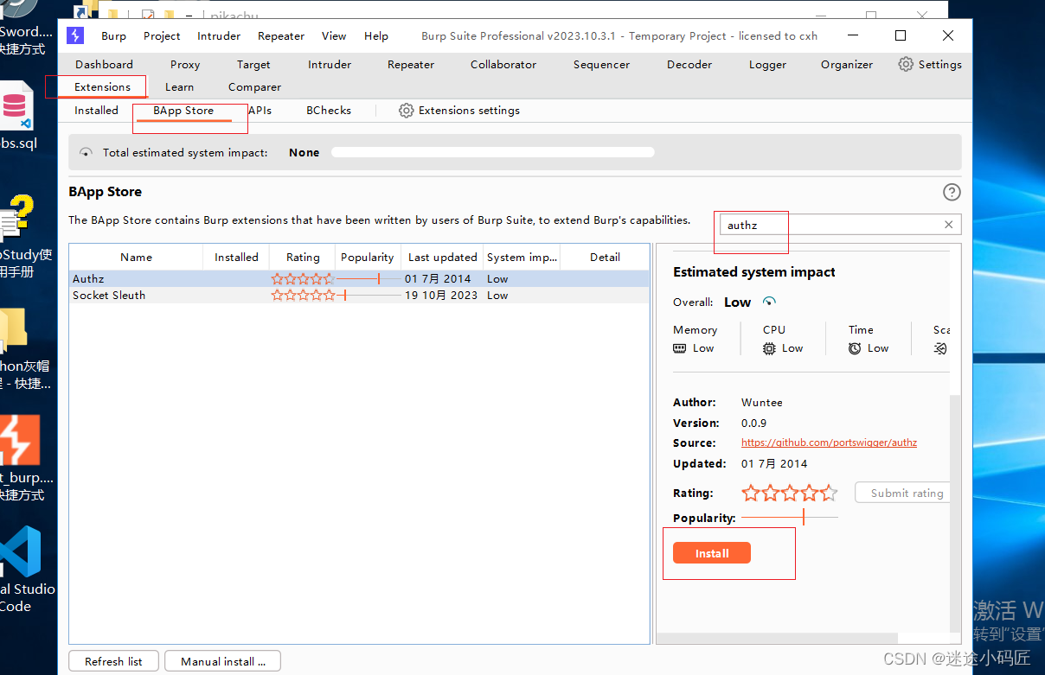This screenshot has height=675, width=1045.
Task: Click the Submit rating button
Action: (x=903, y=493)
